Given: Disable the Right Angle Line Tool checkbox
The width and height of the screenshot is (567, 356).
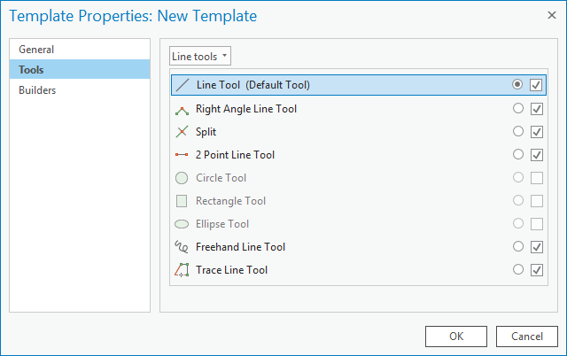Looking at the screenshot, I should point(536,109).
